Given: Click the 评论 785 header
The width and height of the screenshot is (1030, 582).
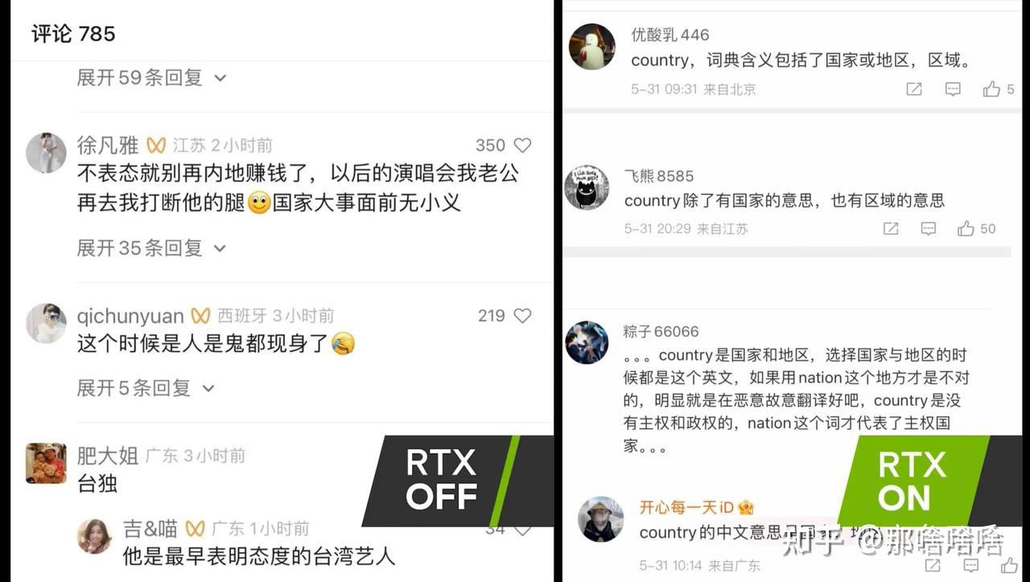Looking at the screenshot, I should (73, 34).
